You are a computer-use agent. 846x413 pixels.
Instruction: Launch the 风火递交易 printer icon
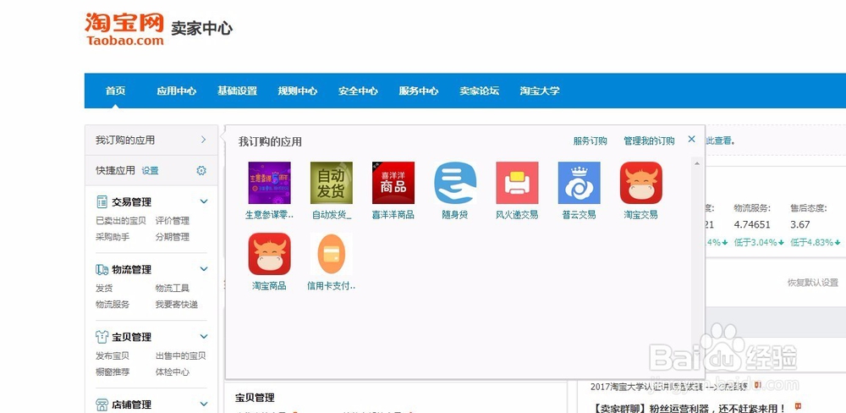click(x=517, y=183)
